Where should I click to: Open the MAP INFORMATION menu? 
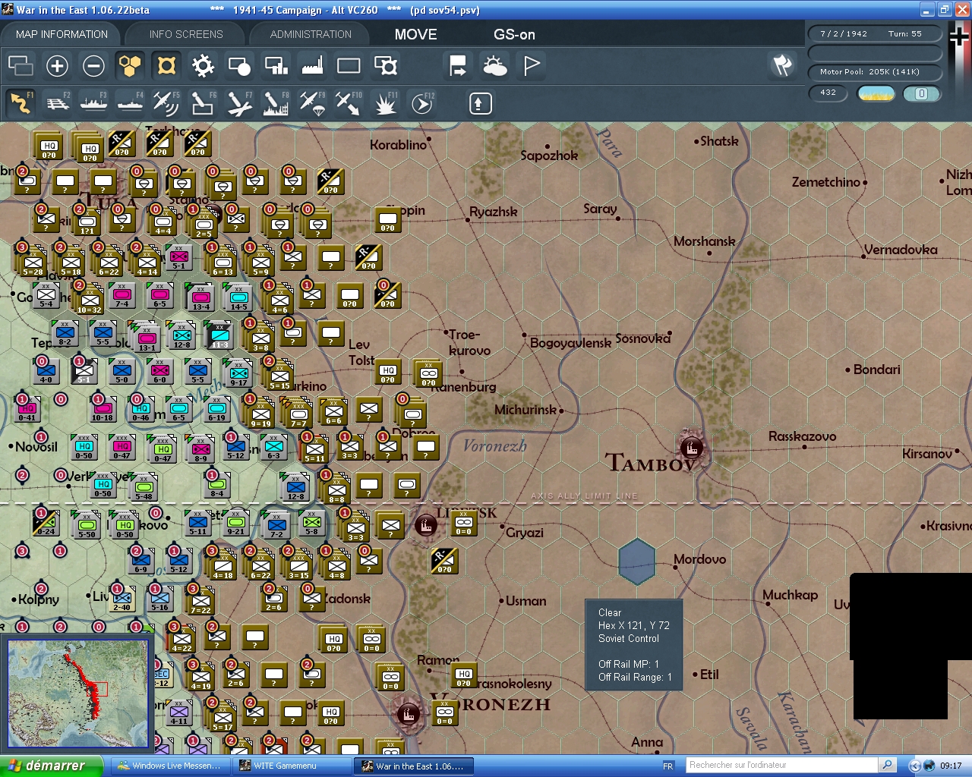61,33
